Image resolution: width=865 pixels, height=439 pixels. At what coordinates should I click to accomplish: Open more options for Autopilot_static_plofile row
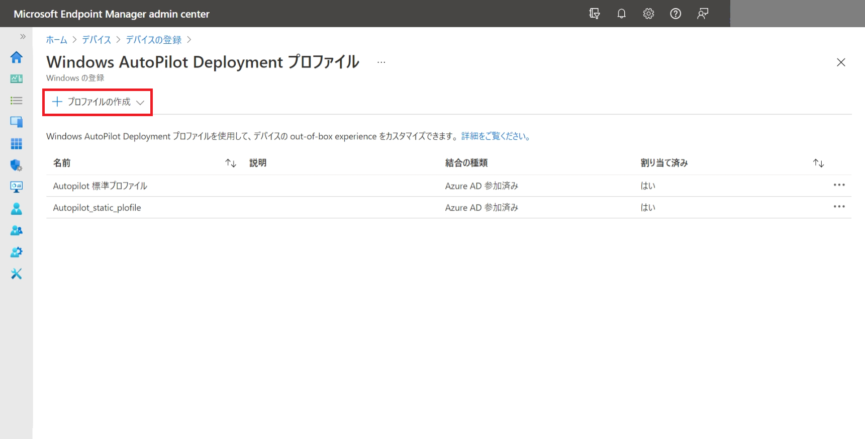coord(839,207)
